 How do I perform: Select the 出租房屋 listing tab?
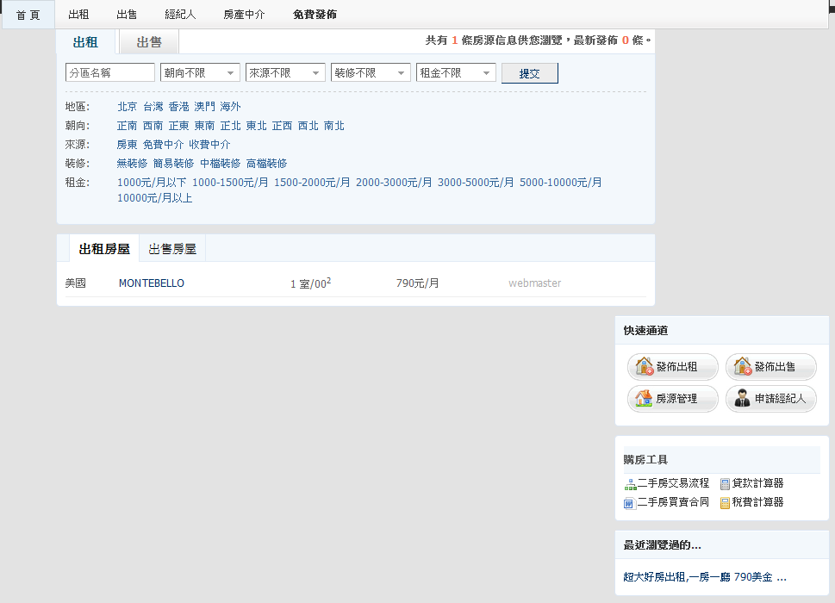pos(104,249)
